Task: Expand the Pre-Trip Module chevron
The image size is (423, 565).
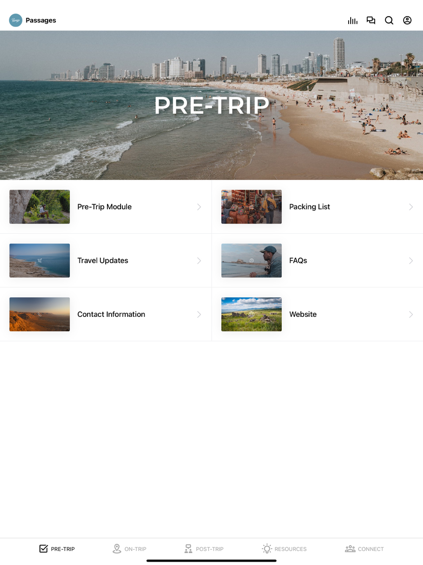Action: [199, 207]
